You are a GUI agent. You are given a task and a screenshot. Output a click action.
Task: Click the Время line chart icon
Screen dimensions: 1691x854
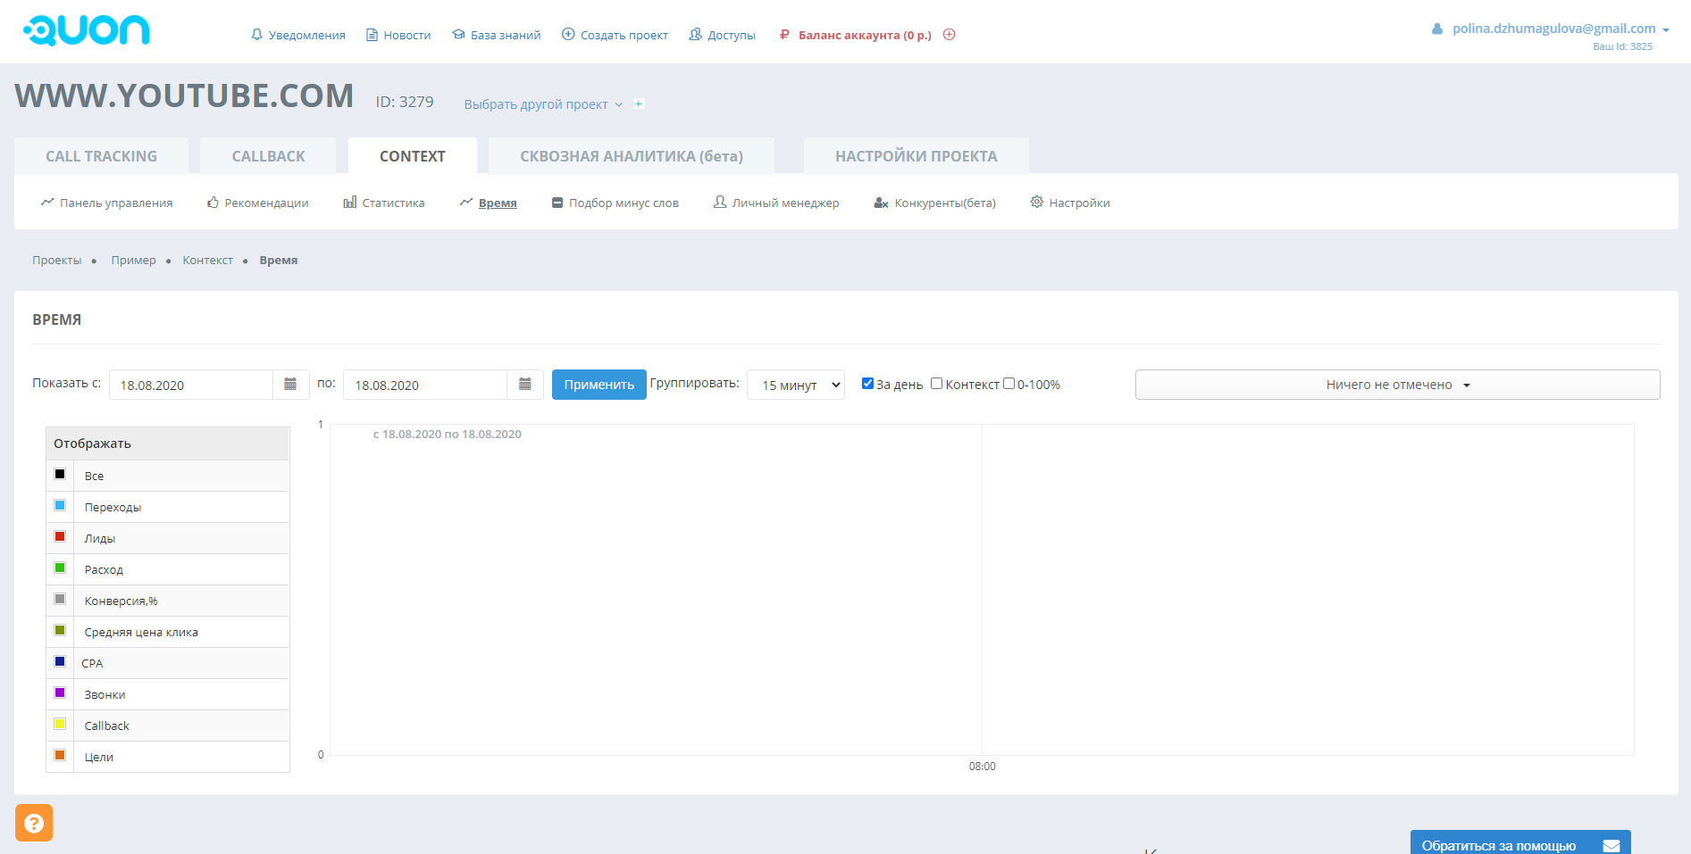(x=466, y=203)
